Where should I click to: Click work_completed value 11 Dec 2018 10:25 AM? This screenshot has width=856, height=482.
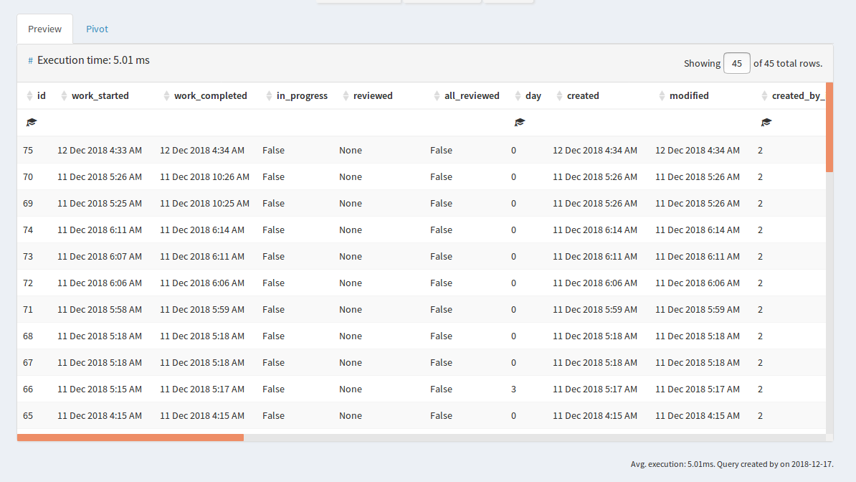(205, 203)
